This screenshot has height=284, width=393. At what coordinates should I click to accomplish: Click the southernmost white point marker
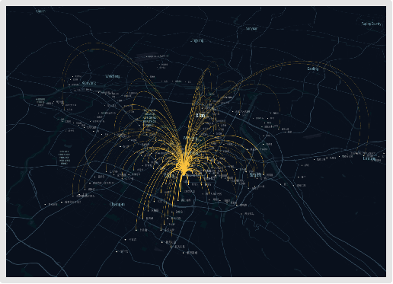click(184, 253)
